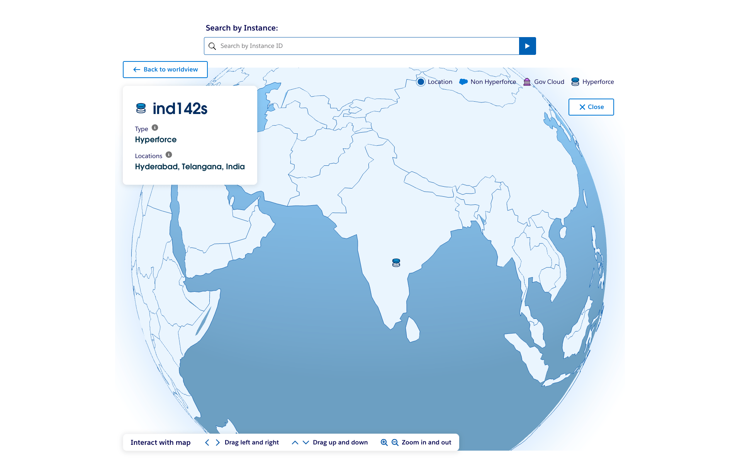The height and width of the screenshot is (463, 740).
Task: Focus the Search by Instance ID field
Action: 367,46
